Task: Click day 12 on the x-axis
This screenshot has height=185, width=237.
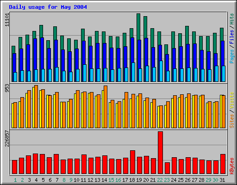Action: (90, 180)
